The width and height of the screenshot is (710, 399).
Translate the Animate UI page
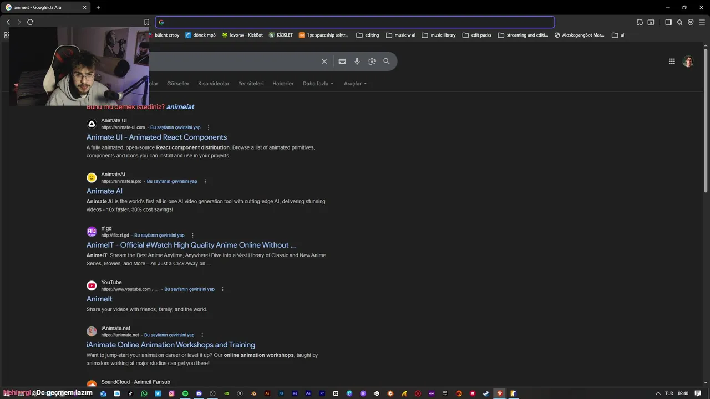click(175, 127)
